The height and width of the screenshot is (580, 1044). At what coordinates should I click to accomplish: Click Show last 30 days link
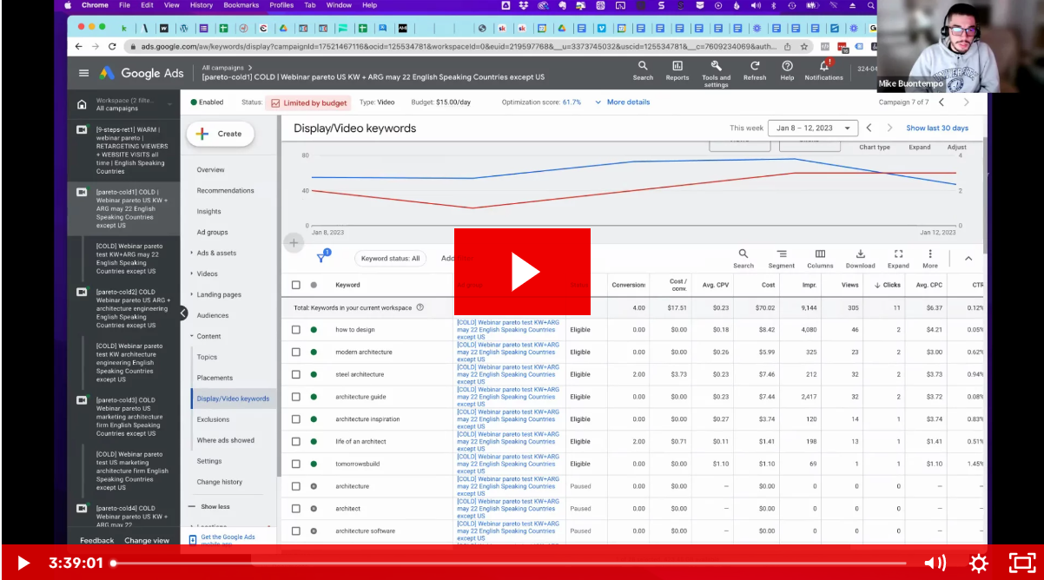tap(937, 129)
